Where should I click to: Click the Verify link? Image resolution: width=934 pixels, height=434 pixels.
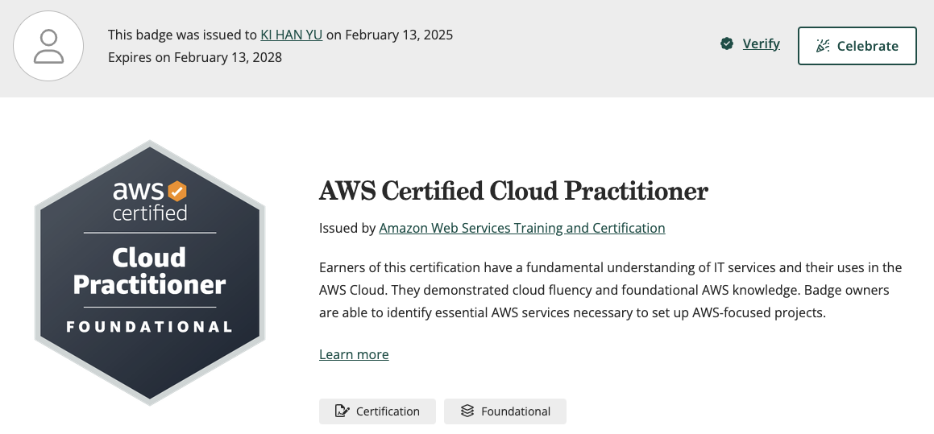click(761, 43)
